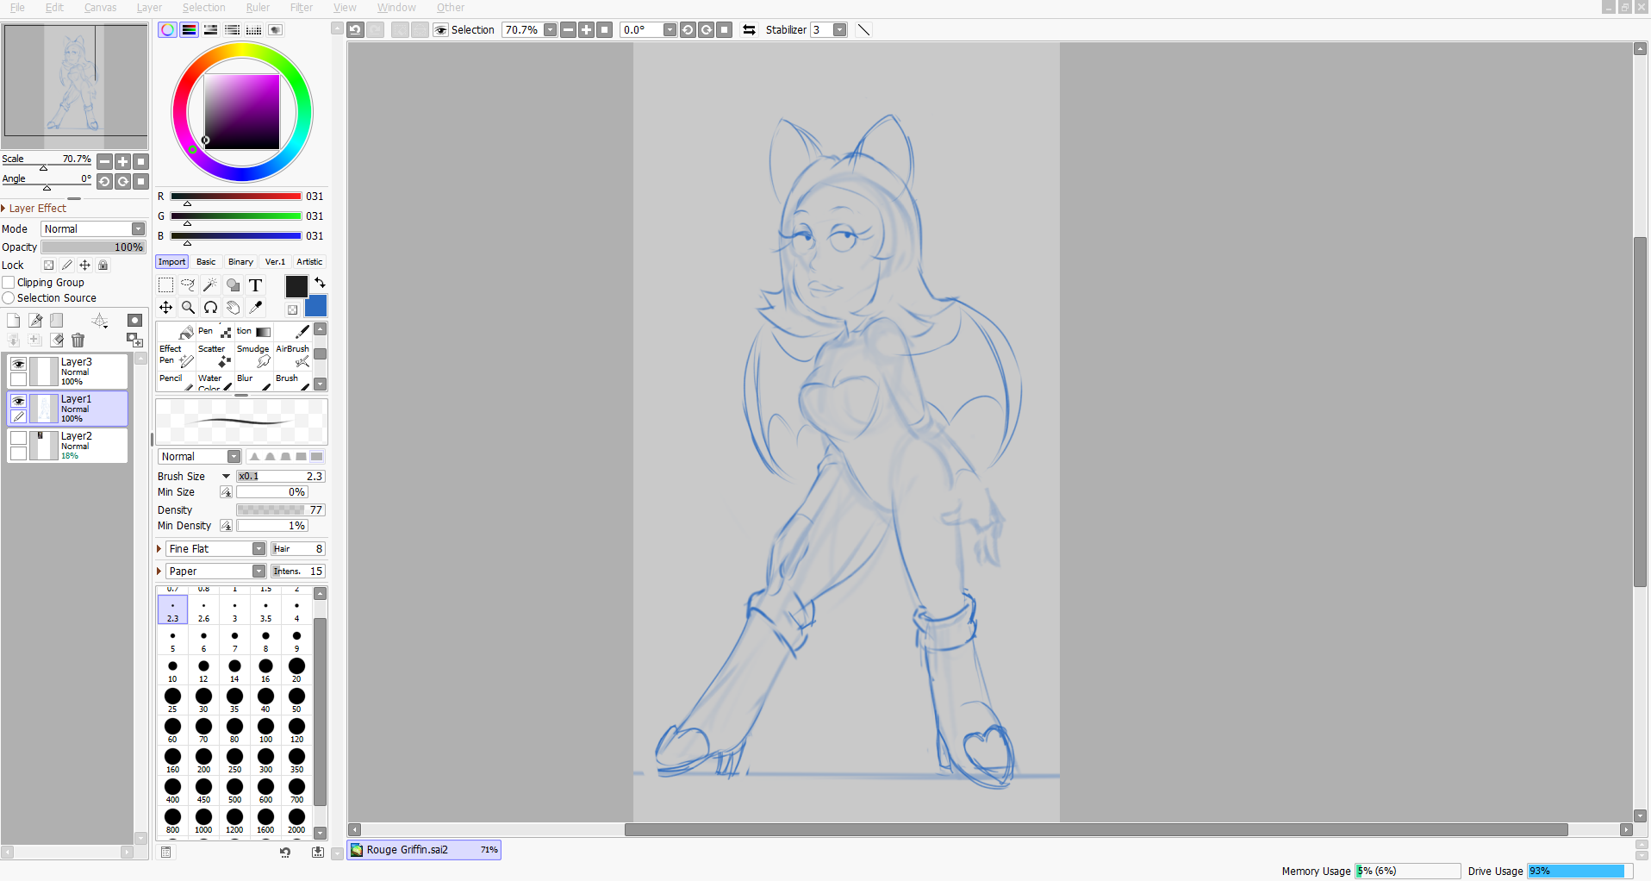Click the blue background color swatch
1651x881 pixels.
click(x=317, y=306)
